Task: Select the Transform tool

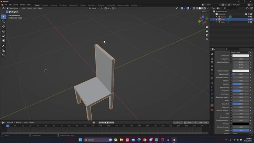Action: click(x=4, y=41)
